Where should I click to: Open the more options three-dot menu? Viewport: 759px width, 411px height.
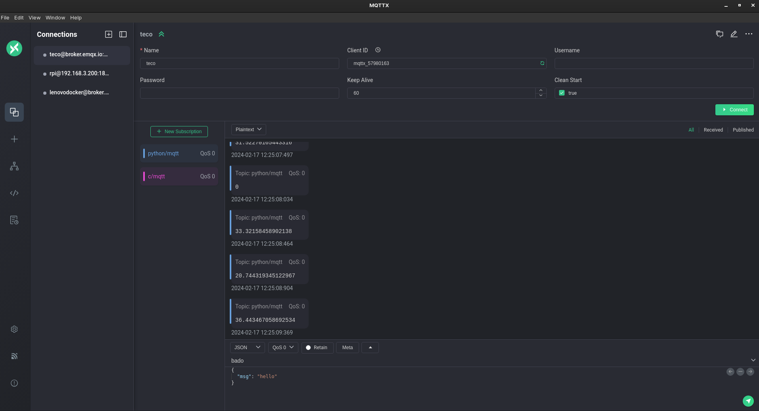tap(749, 34)
